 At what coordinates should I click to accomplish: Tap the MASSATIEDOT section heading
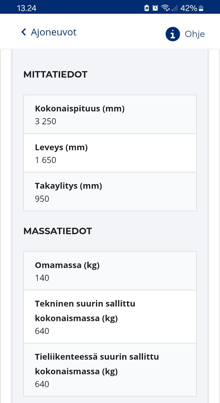coord(57,231)
